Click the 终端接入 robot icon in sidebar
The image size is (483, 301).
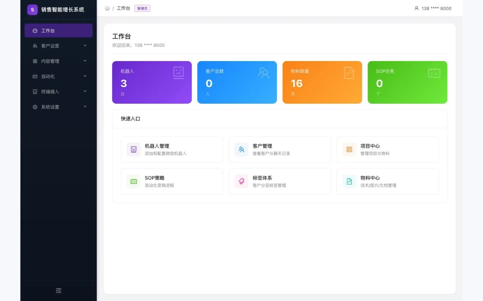pyautogui.click(x=35, y=92)
